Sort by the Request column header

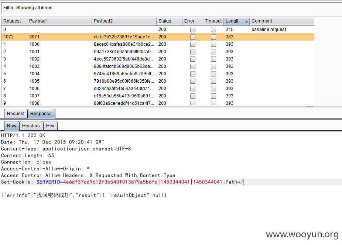click(x=14, y=21)
